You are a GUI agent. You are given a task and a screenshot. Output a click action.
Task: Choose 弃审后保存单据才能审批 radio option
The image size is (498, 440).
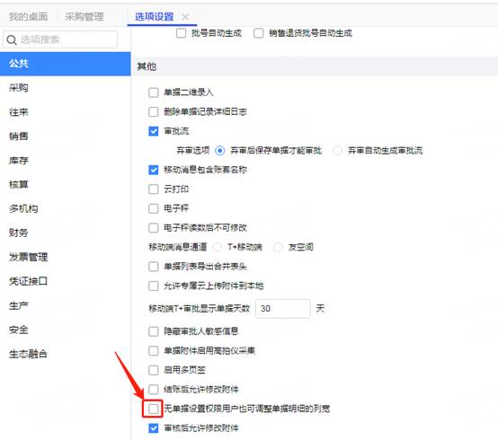point(219,150)
